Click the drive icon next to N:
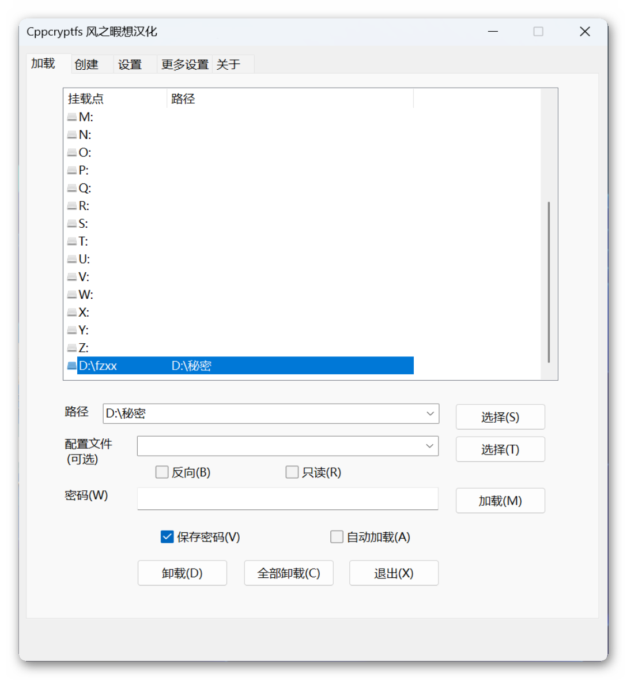 click(x=72, y=135)
